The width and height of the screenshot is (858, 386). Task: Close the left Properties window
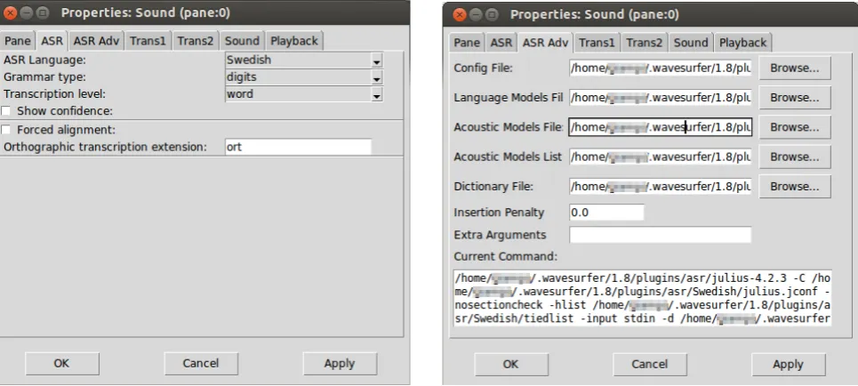(10, 12)
